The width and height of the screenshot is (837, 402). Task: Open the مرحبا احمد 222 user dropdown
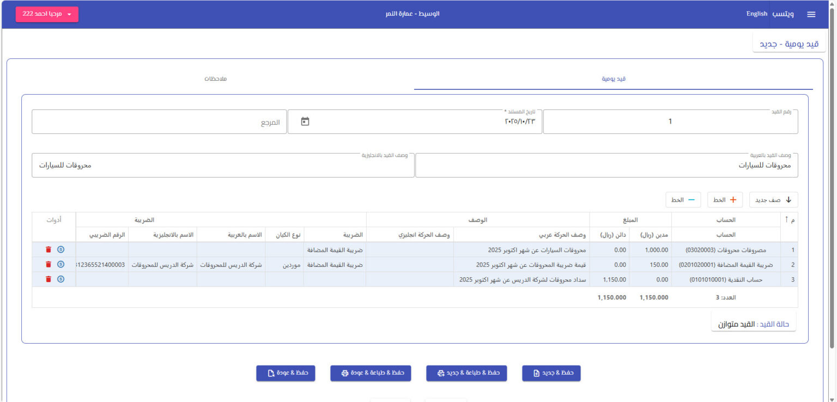coord(47,14)
